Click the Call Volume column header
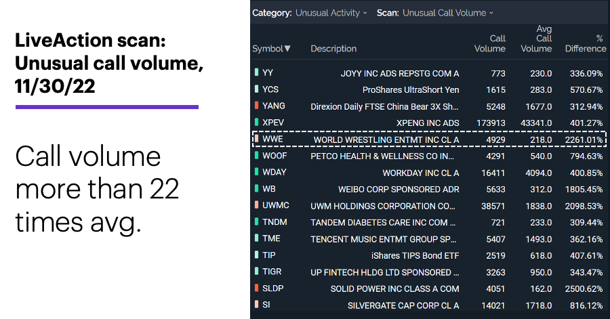Viewport: 610px width, 319px height. pos(490,43)
